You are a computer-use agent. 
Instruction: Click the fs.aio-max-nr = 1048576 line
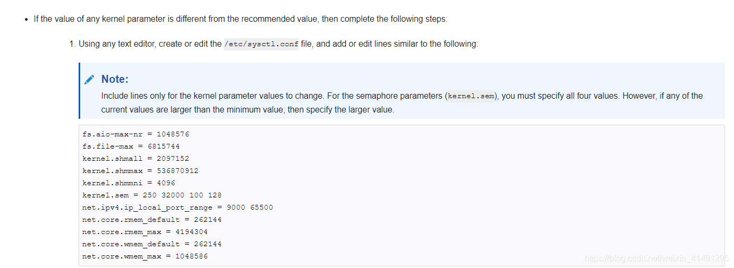136,134
